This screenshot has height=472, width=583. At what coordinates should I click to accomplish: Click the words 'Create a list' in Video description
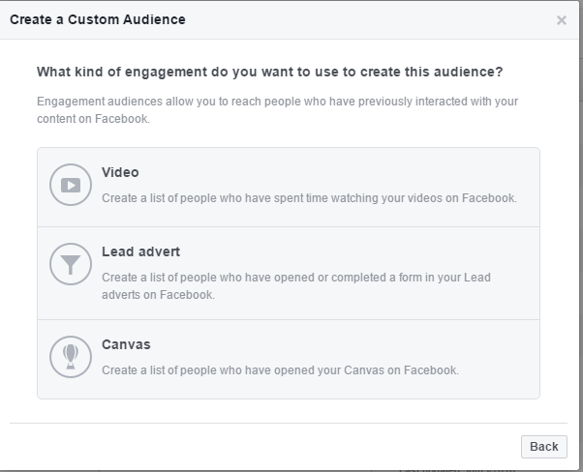[136, 198]
